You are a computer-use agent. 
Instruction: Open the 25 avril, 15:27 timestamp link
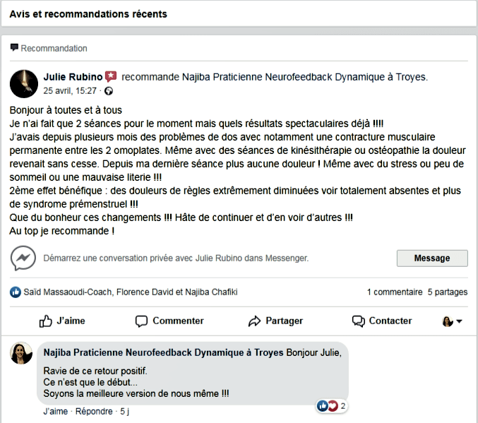tap(70, 91)
